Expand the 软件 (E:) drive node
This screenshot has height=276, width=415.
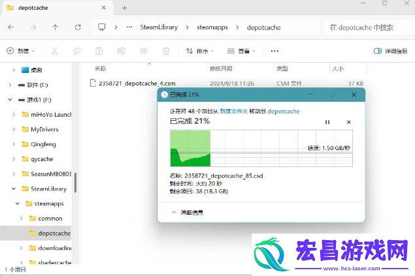tap(10, 85)
